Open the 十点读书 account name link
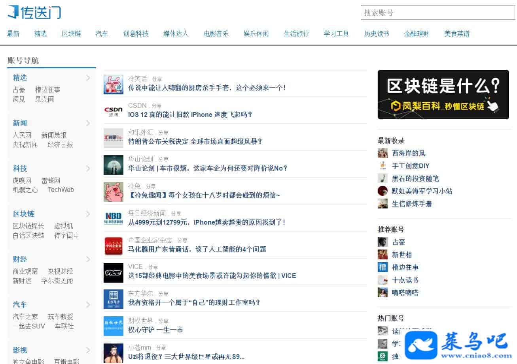The width and height of the screenshot is (517, 364). (x=405, y=280)
